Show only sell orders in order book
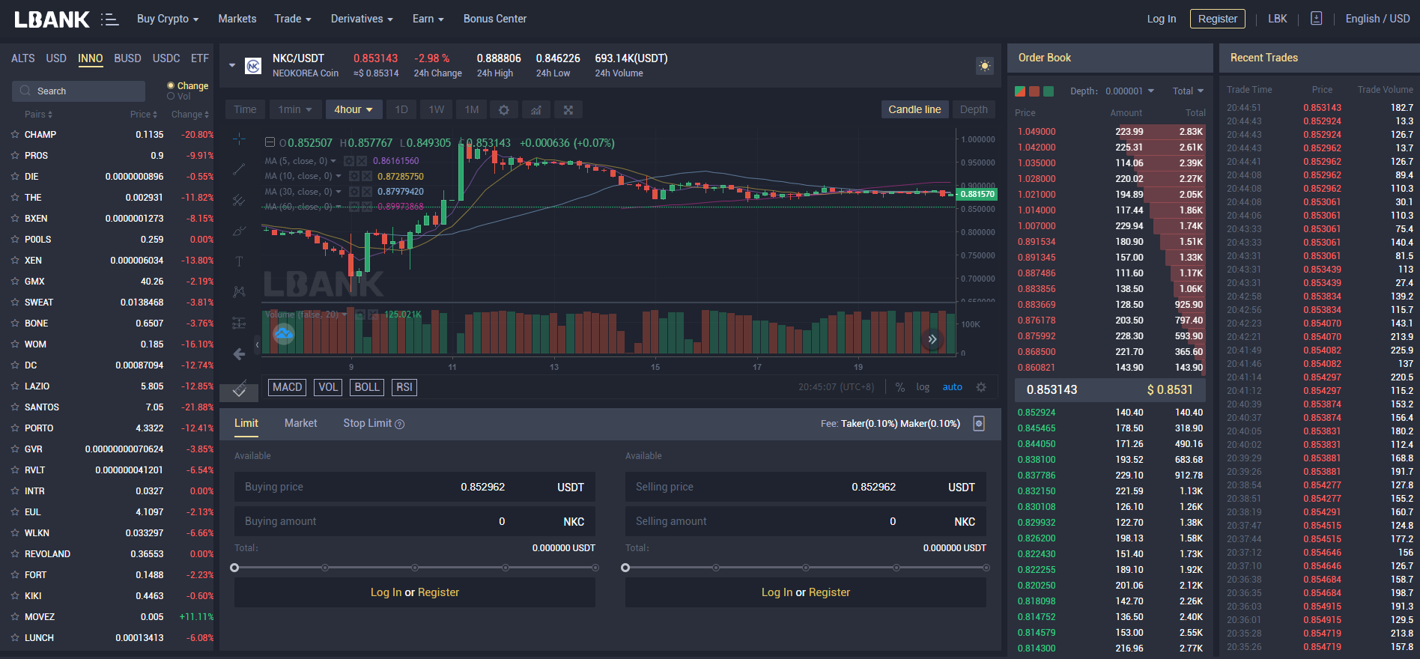The image size is (1420, 659). tap(1034, 91)
